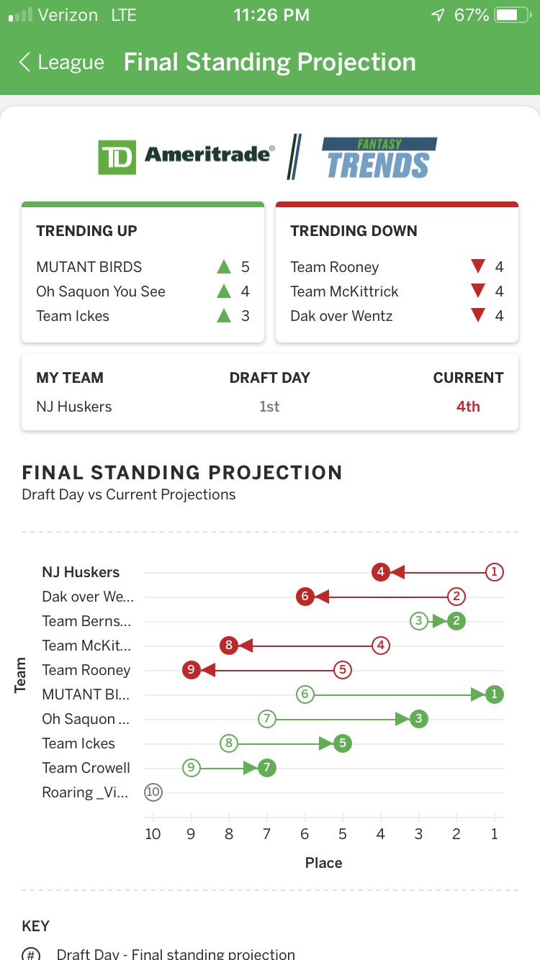This screenshot has width=540, height=960.
Task: Tap the red 4th current standing value
Action: (468, 407)
